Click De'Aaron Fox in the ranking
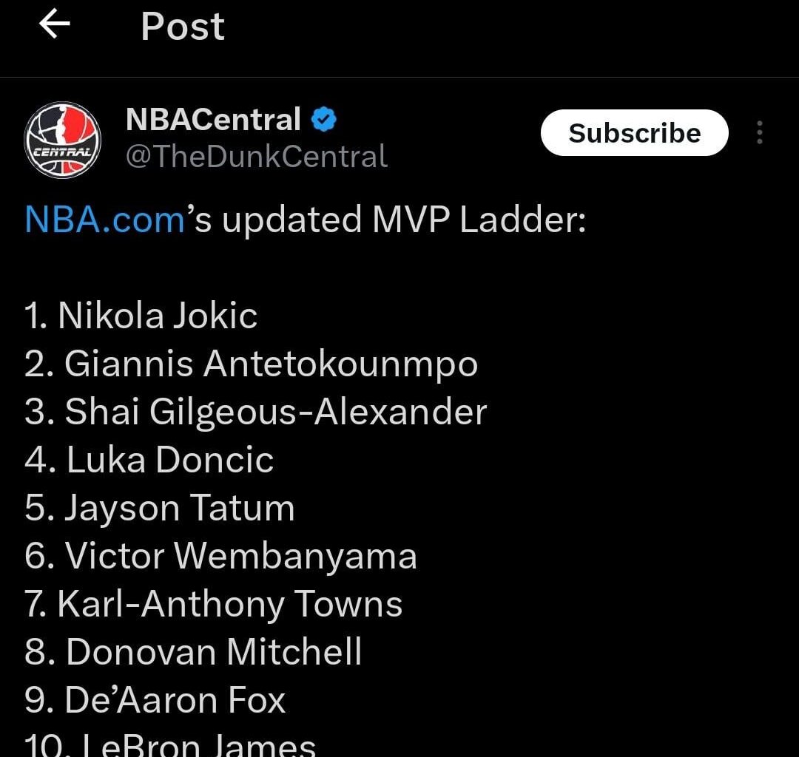 tap(155, 699)
